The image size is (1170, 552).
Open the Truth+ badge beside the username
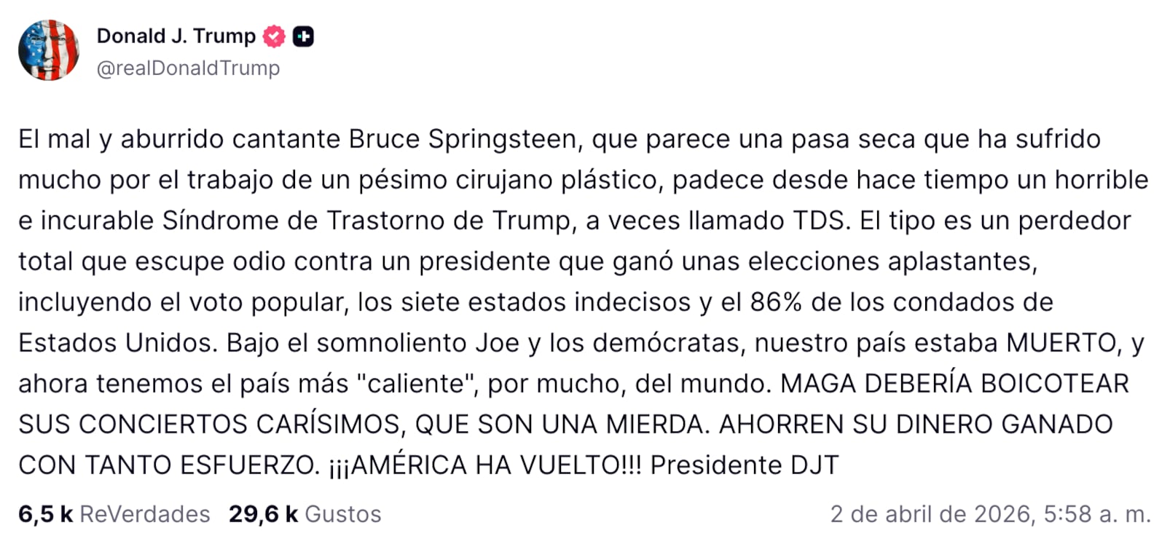[x=305, y=36]
